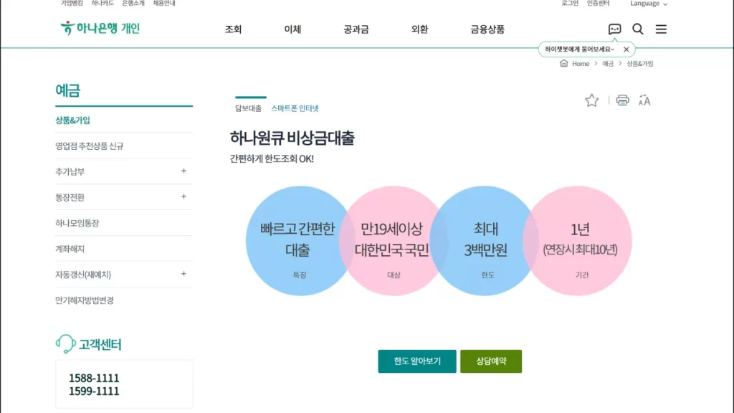Click the 인증센터 link at top
The height and width of the screenshot is (413, 734).
pos(599,4)
